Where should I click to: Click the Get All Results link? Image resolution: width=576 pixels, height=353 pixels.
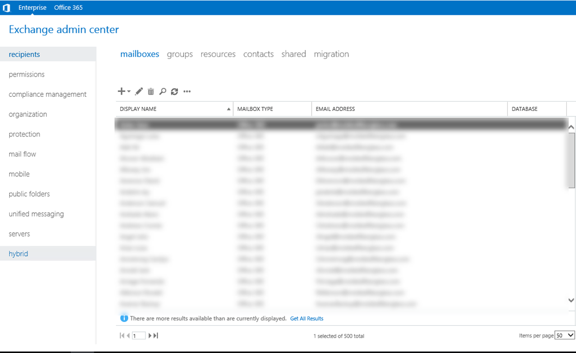[307, 319]
